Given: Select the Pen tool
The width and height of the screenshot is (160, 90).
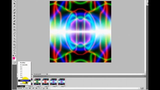Looking at the screenshot, I should 14,33.
